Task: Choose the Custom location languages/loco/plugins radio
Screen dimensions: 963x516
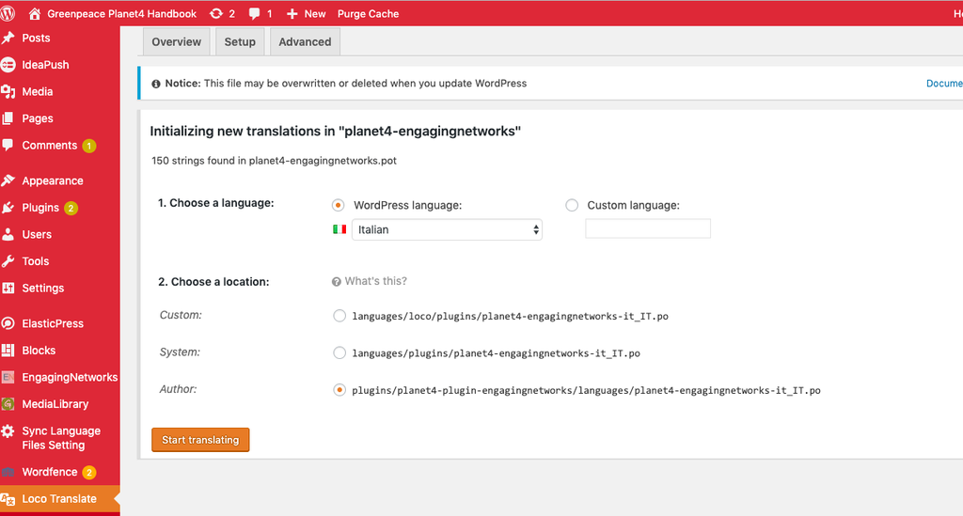Action: (x=339, y=316)
